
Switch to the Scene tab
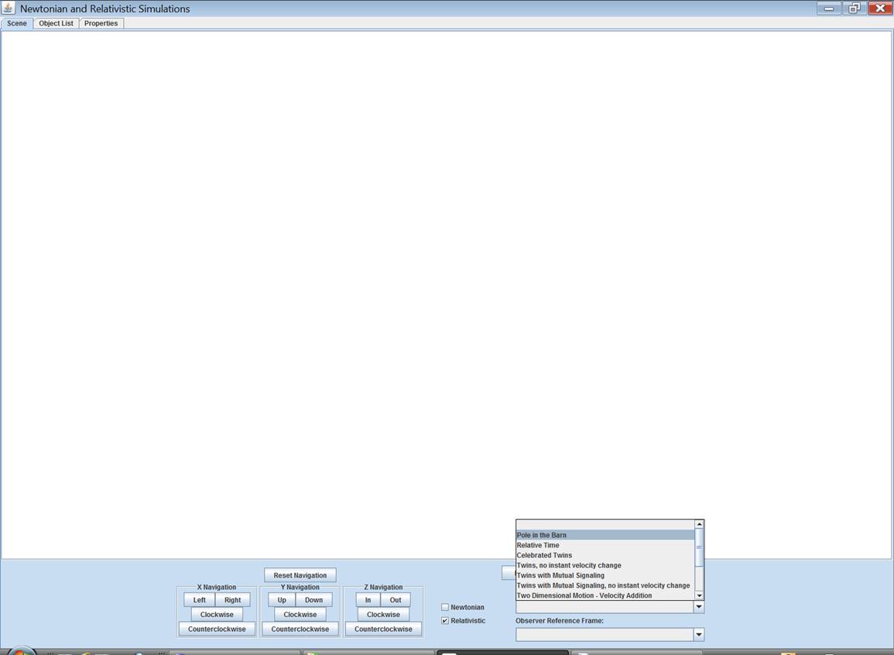click(17, 23)
